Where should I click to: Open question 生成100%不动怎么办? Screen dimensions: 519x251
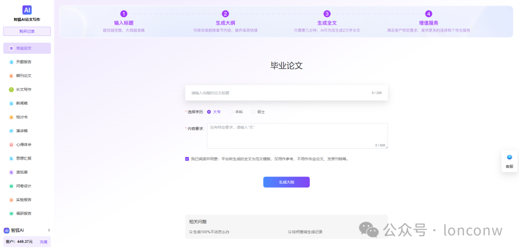tap(209, 232)
